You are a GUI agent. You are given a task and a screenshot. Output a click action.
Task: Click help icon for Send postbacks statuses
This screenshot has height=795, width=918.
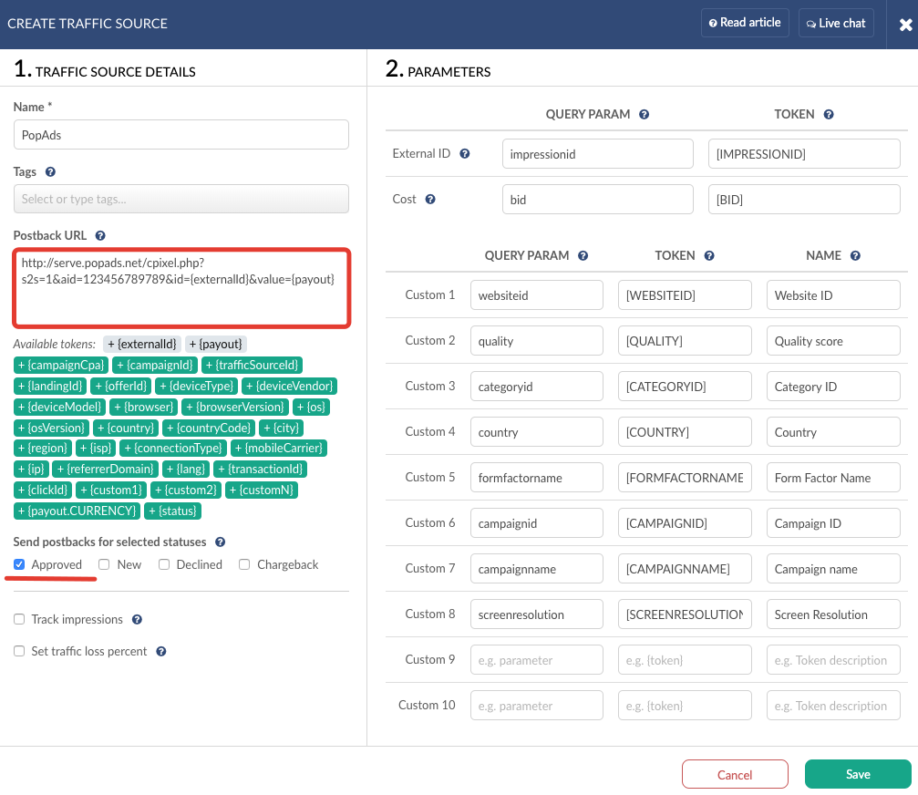point(221,542)
